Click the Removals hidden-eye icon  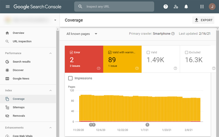click(7, 116)
